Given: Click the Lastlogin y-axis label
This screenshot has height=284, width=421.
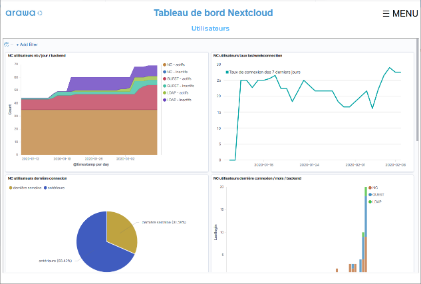Looking at the screenshot, I should [215, 232].
